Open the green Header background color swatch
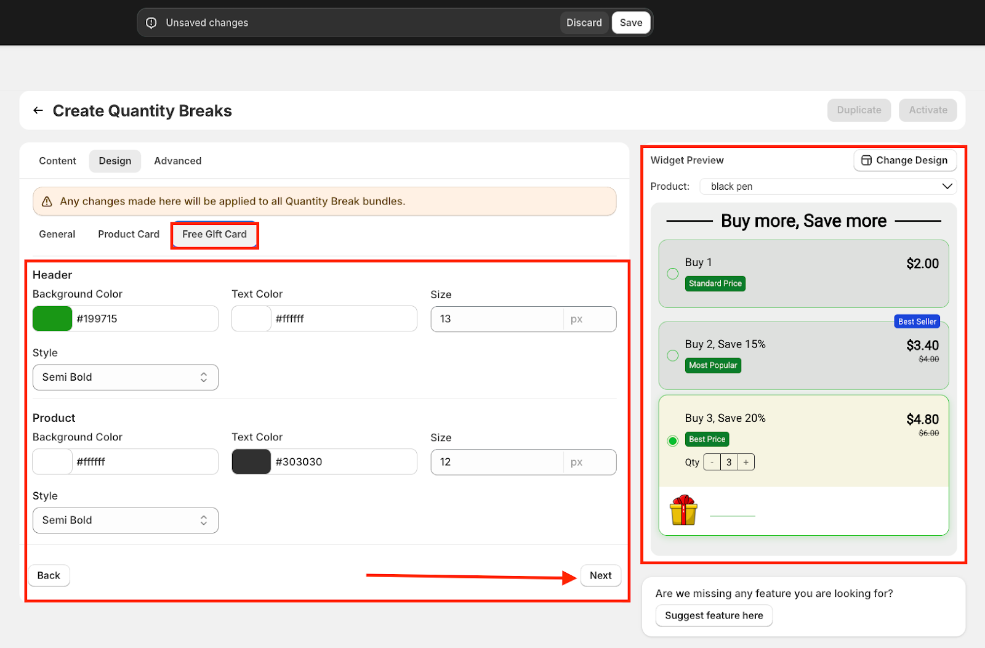985x648 pixels. (52, 318)
